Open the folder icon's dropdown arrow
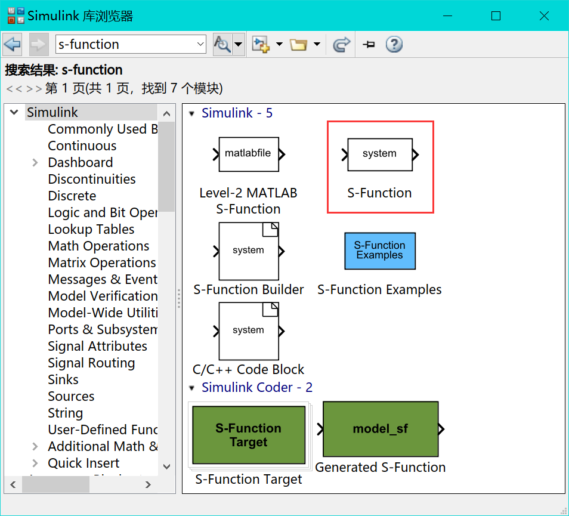Screen dimensions: 569x516 pos(317,44)
